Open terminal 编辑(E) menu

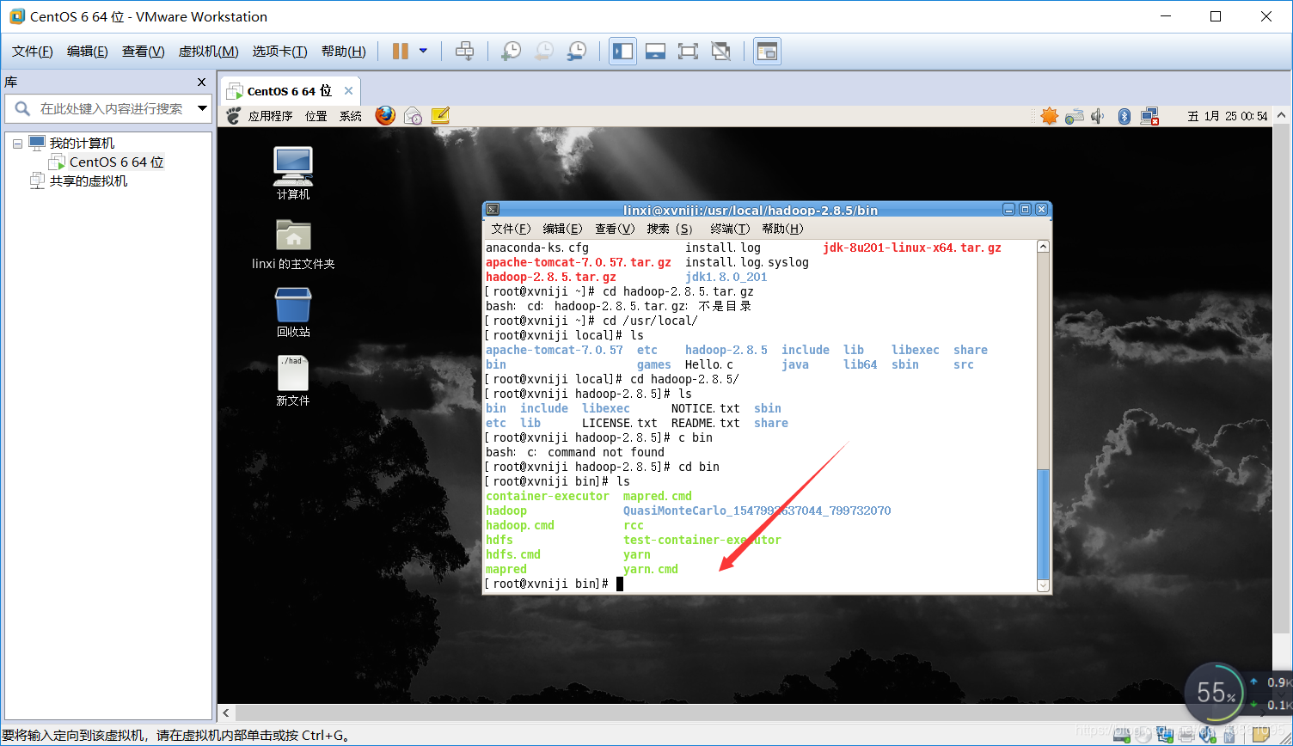(x=562, y=229)
